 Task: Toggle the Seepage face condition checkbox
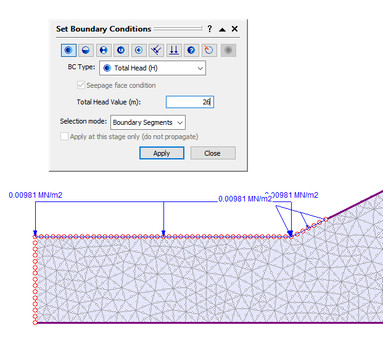click(81, 85)
